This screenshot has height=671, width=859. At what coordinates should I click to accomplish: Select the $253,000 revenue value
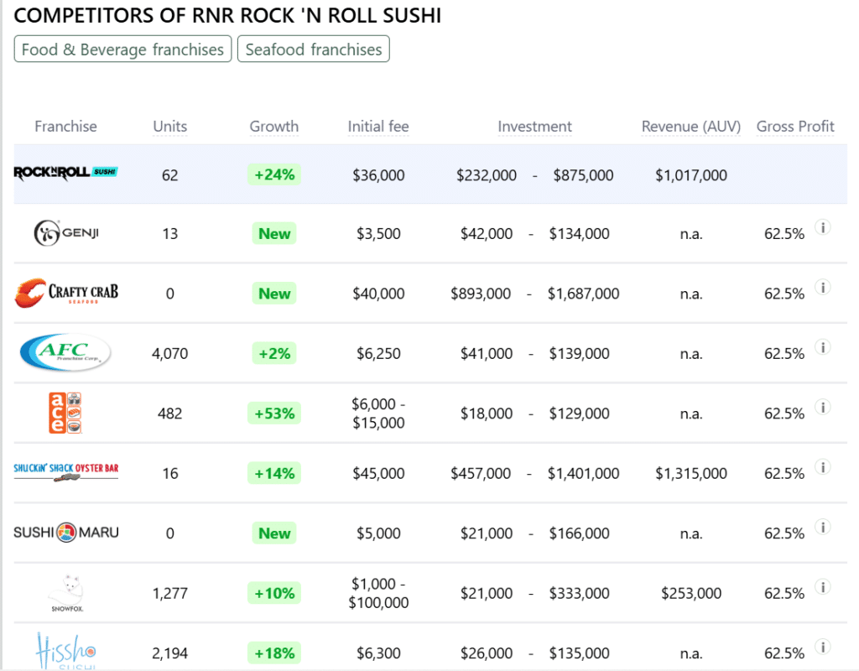[691, 593]
